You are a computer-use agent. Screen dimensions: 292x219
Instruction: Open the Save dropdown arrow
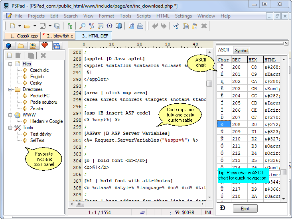click(x=50, y=26)
